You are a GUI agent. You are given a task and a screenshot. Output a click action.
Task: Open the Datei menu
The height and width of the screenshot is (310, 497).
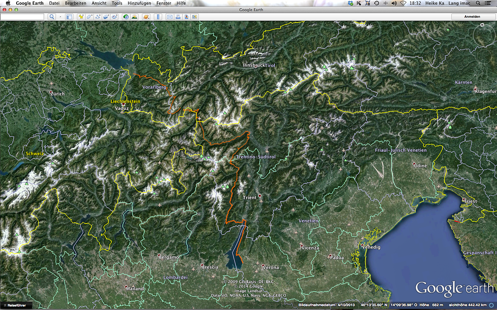click(54, 3)
